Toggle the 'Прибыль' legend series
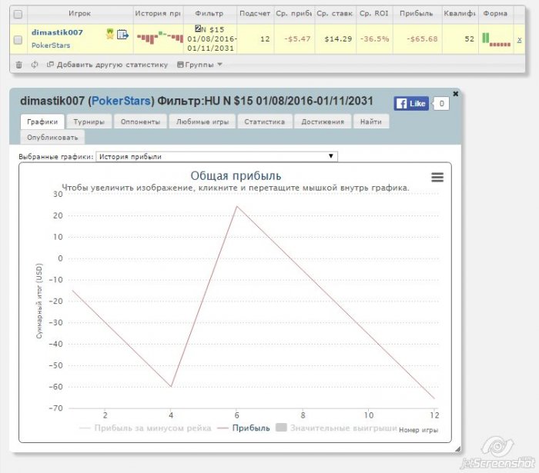Image resolution: width=539 pixels, height=473 pixels. 244,428
